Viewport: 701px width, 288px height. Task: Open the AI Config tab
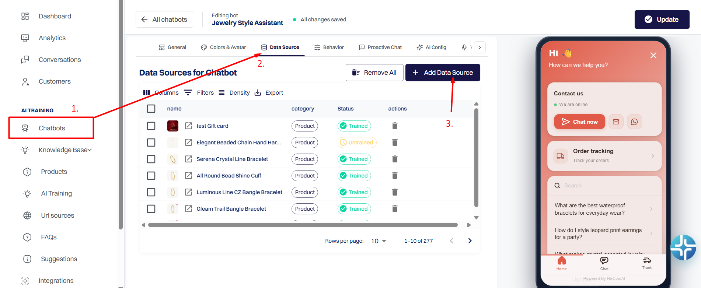431,47
